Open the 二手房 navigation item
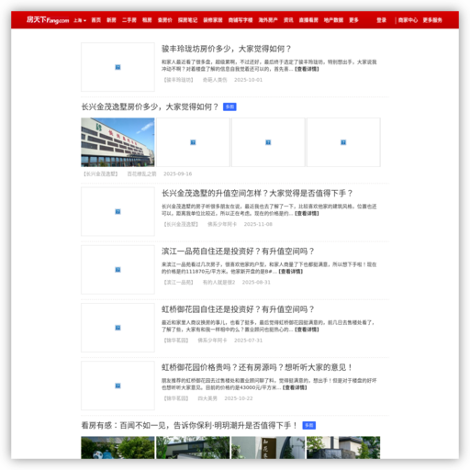Screen dimensions: 470x470 [x=129, y=20]
